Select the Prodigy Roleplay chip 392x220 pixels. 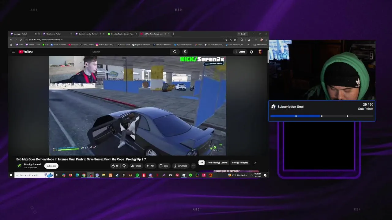coord(240,163)
